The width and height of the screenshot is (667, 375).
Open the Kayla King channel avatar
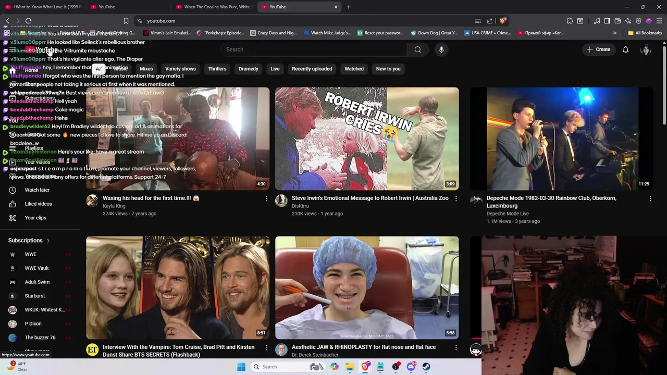[x=92, y=201]
